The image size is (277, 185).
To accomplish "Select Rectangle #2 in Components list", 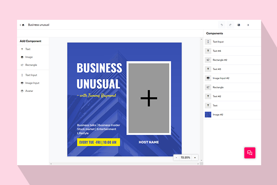I will coord(232,60).
